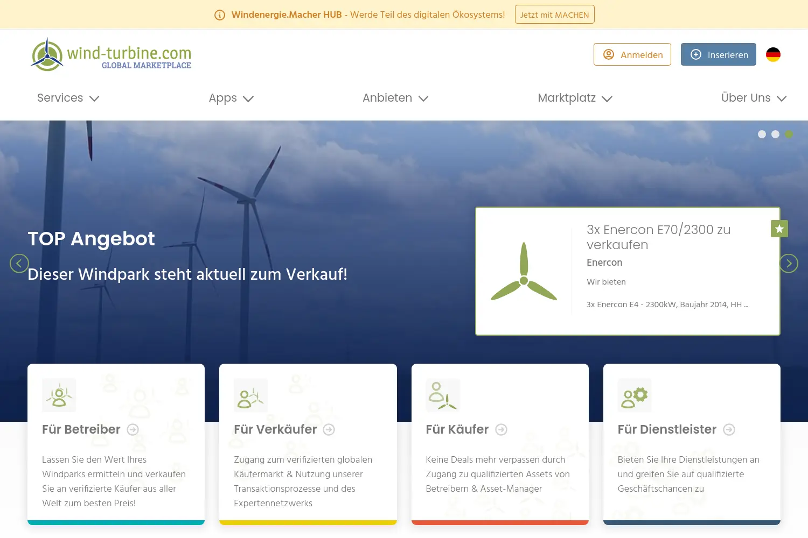This screenshot has width=808, height=538.
Task: Click Dienstleister description Bieten Sie Ihre Dienstleistungen
Action: tap(688, 474)
